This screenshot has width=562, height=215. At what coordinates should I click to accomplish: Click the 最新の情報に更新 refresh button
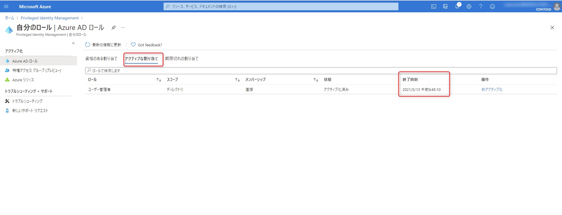tap(103, 45)
